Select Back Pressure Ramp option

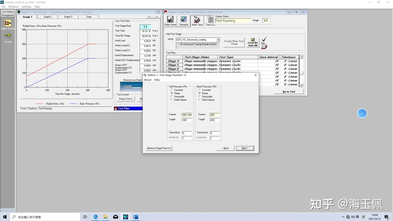coord(200,93)
